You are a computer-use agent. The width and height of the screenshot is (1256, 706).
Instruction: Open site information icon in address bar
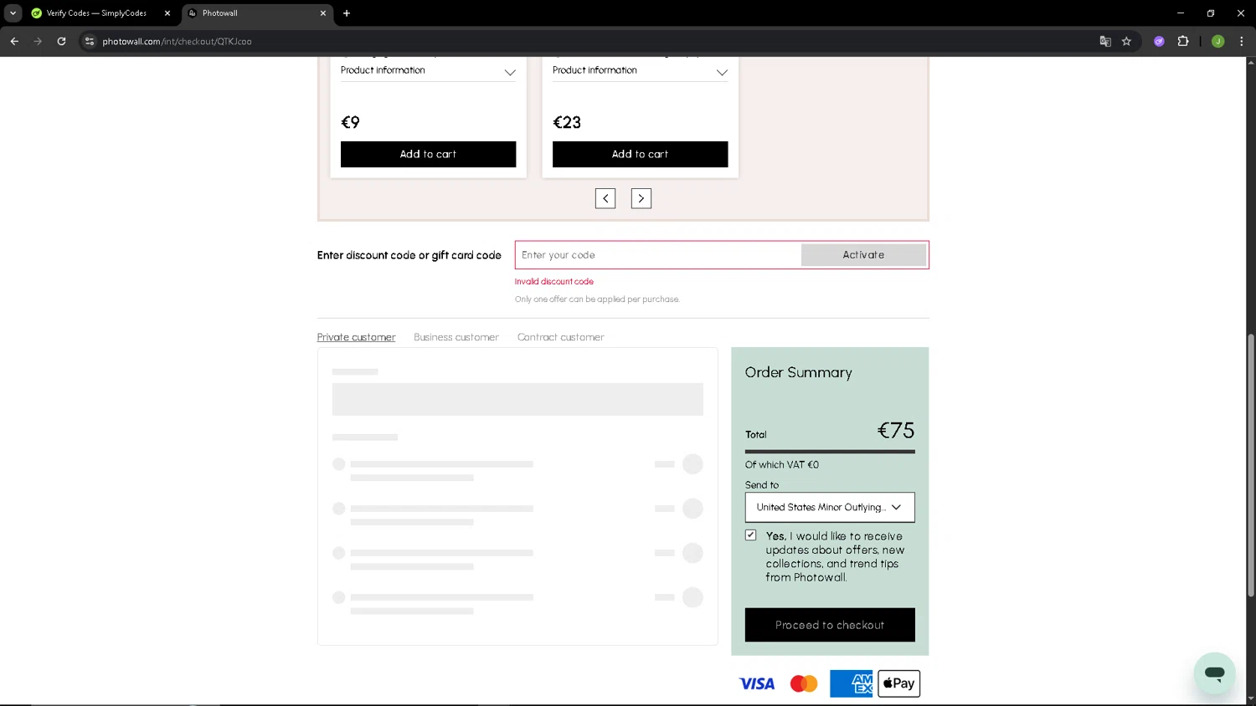[x=90, y=41]
